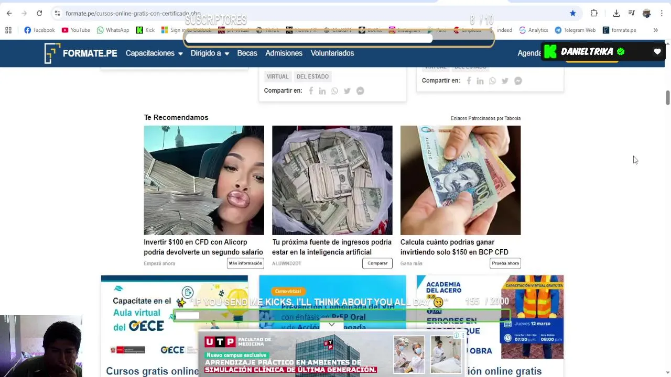Open the Telegram Web bookmark
671x377 pixels.
click(575, 30)
